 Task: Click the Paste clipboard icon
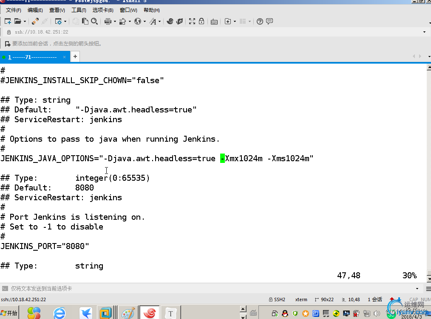85,21
